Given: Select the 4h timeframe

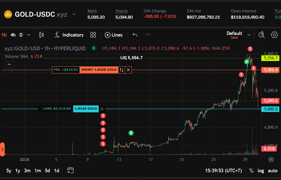Looking at the screenshot, I should [x=13, y=35].
